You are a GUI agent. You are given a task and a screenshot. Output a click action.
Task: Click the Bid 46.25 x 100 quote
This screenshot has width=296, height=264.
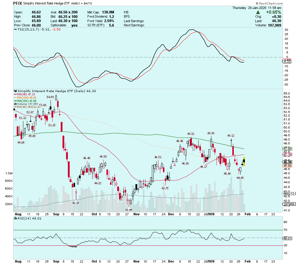coord(68,17)
